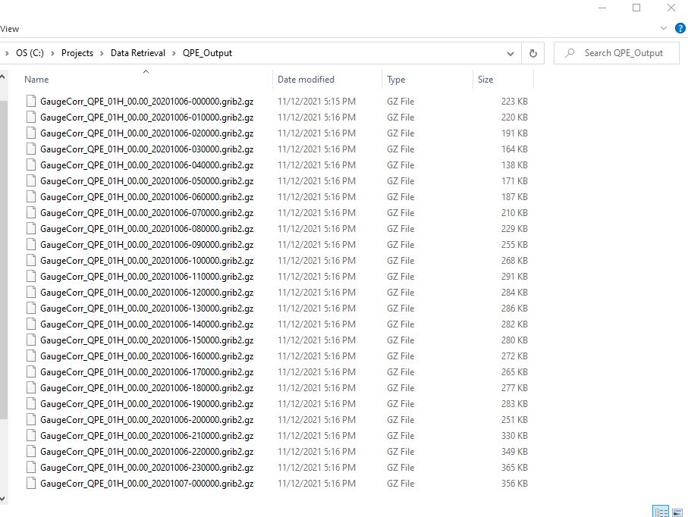Select file icon for 20201006-020000.grib2.gz
Screen dimensions: 688x517
pyautogui.click(x=30, y=133)
